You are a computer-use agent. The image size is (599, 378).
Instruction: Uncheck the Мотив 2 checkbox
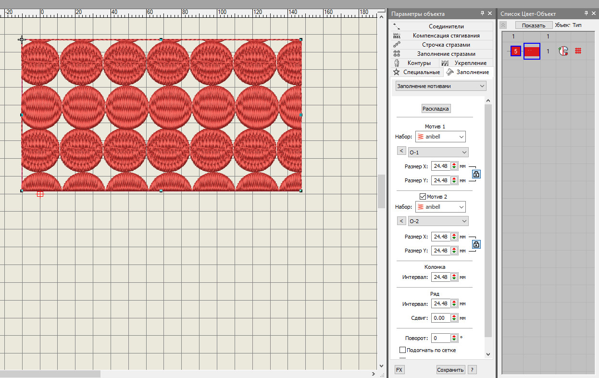(423, 197)
